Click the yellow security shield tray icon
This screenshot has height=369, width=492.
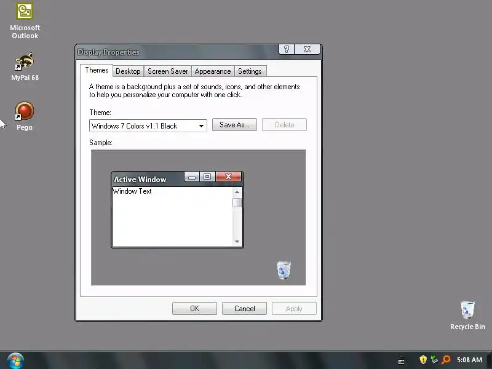pyautogui.click(x=423, y=360)
